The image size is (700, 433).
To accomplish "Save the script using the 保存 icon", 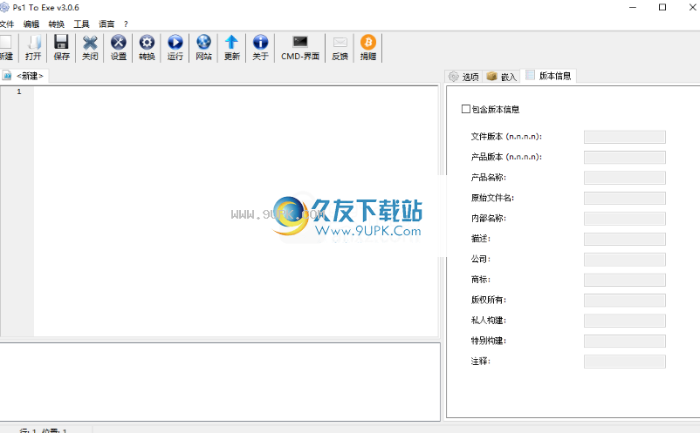I will pos(61,47).
